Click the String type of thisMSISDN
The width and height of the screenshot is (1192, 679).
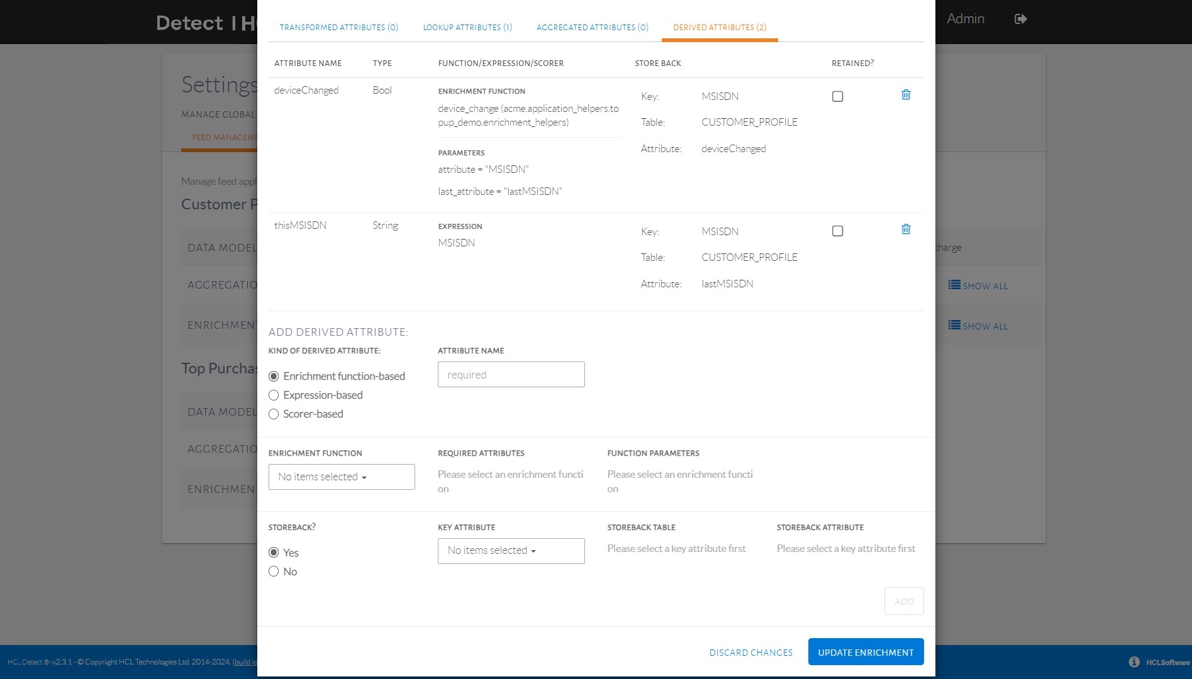385,225
